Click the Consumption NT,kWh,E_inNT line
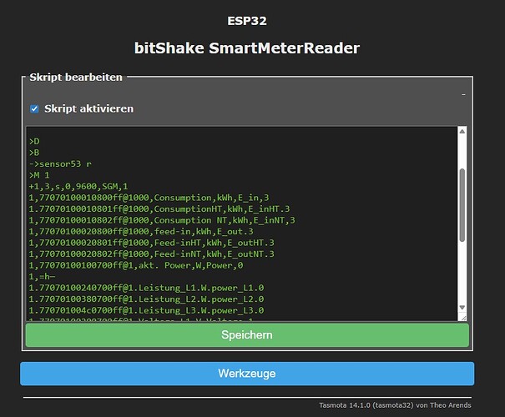Viewport: 505px width, 417px height. (x=162, y=220)
